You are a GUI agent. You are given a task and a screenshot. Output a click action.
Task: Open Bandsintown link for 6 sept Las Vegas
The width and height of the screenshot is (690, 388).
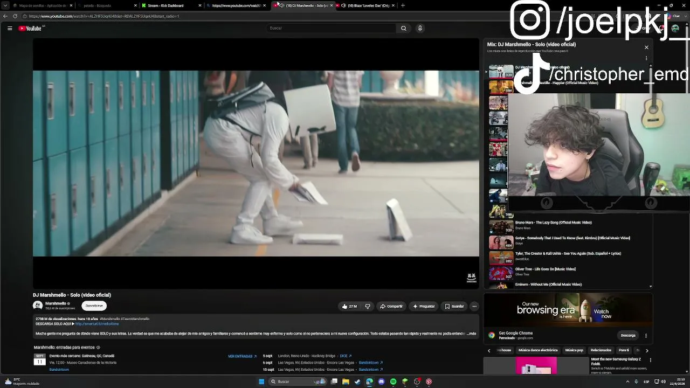coord(371,363)
